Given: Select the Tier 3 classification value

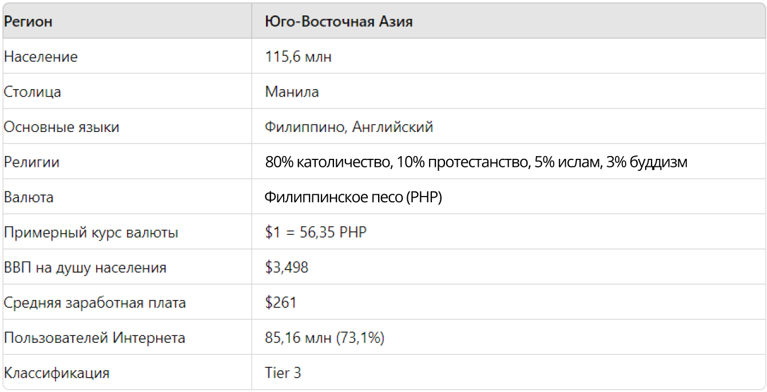Looking at the screenshot, I should (283, 373).
